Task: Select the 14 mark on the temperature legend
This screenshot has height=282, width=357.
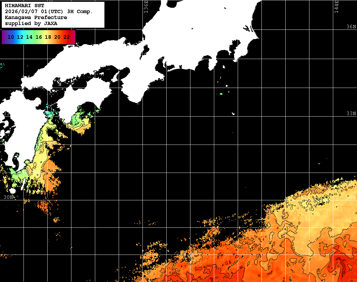Action: tap(29, 37)
